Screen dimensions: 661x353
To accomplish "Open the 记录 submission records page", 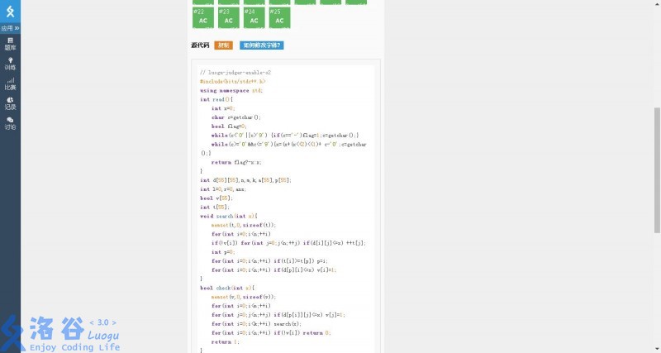I will [10, 103].
